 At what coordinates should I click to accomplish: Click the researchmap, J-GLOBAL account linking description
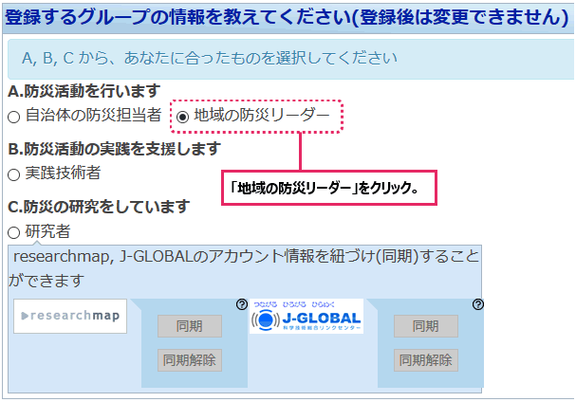pyautogui.click(x=245, y=268)
